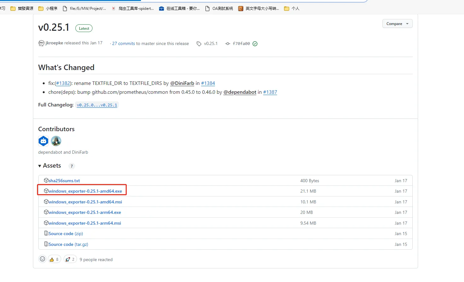Download windows_exporter-0.25.1-arm64.exe
464x282 pixels.
[x=85, y=212]
